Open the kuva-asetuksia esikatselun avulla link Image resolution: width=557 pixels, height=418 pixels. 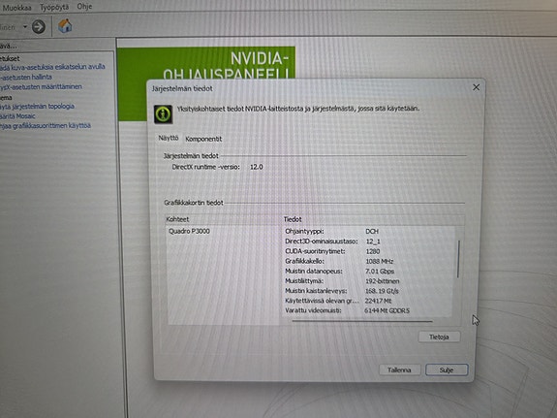click(x=52, y=67)
